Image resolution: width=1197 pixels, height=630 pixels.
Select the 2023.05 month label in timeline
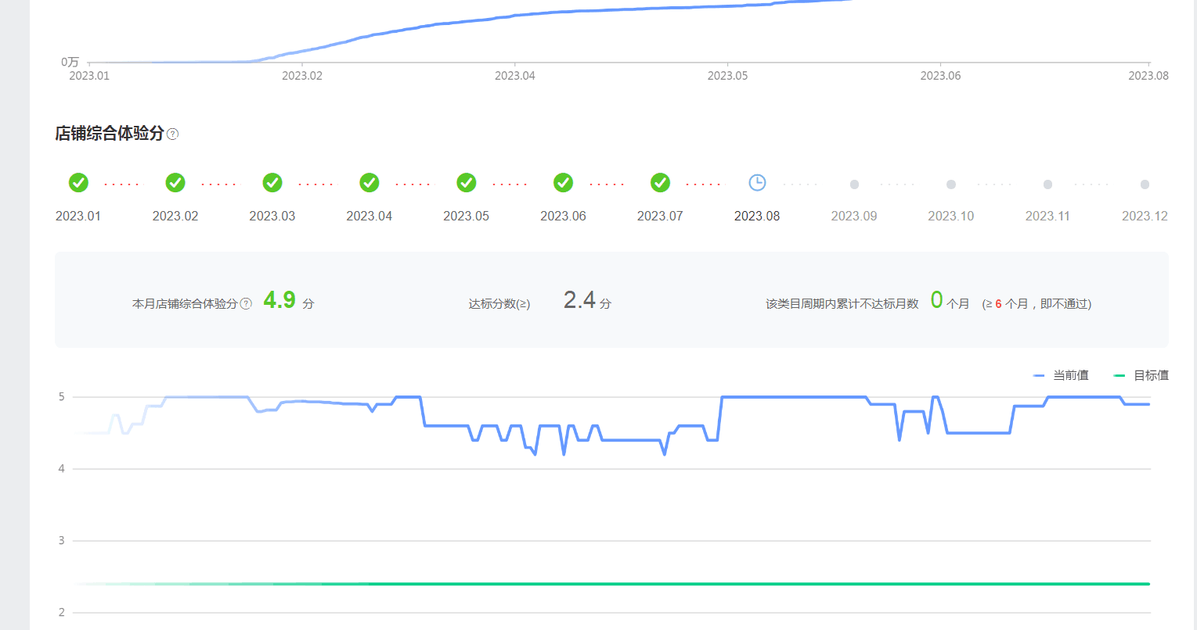[467, 216]
